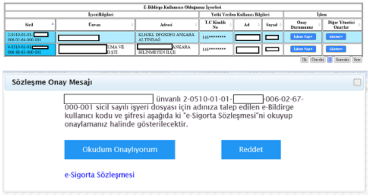Screen dimensions: 369x195
Task: Click the address cell containing ANKARA ALTINDAĞ
Action: [167, 37]
